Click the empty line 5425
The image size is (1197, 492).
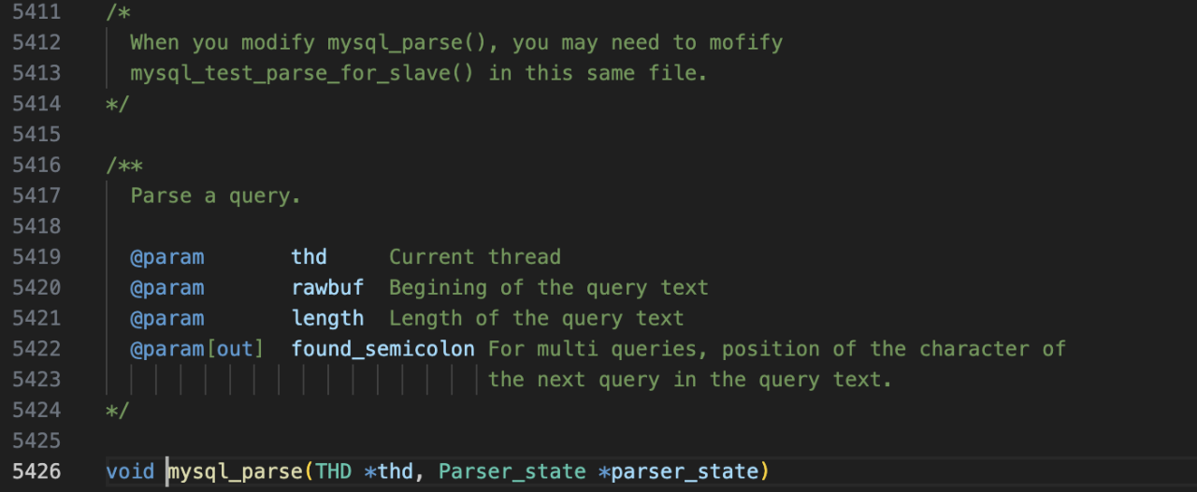click(x=598, y=441)
